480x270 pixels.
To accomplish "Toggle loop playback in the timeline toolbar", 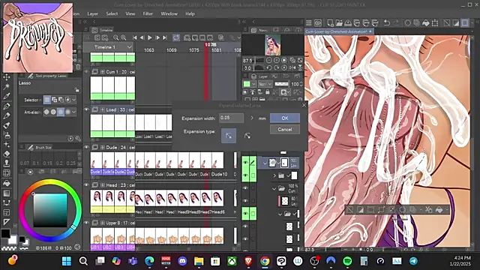I will coord(176,37).
